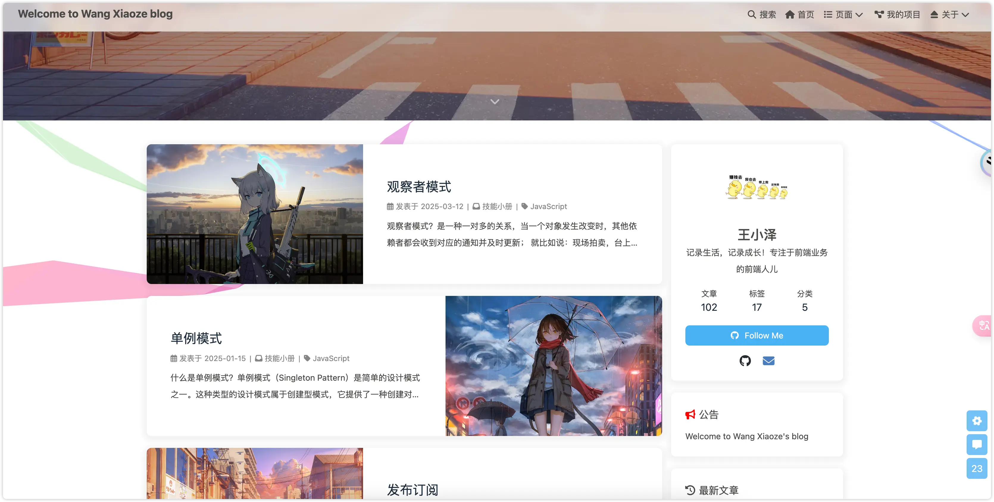This screenshot has width=994, height=502.
Task: Open the 文章 102 count
Action: [x=709, y=301]
